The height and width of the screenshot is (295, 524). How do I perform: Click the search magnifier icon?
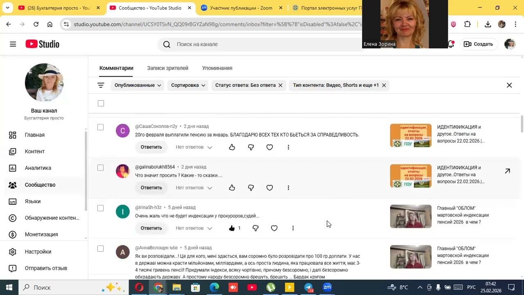pos(167,44)
